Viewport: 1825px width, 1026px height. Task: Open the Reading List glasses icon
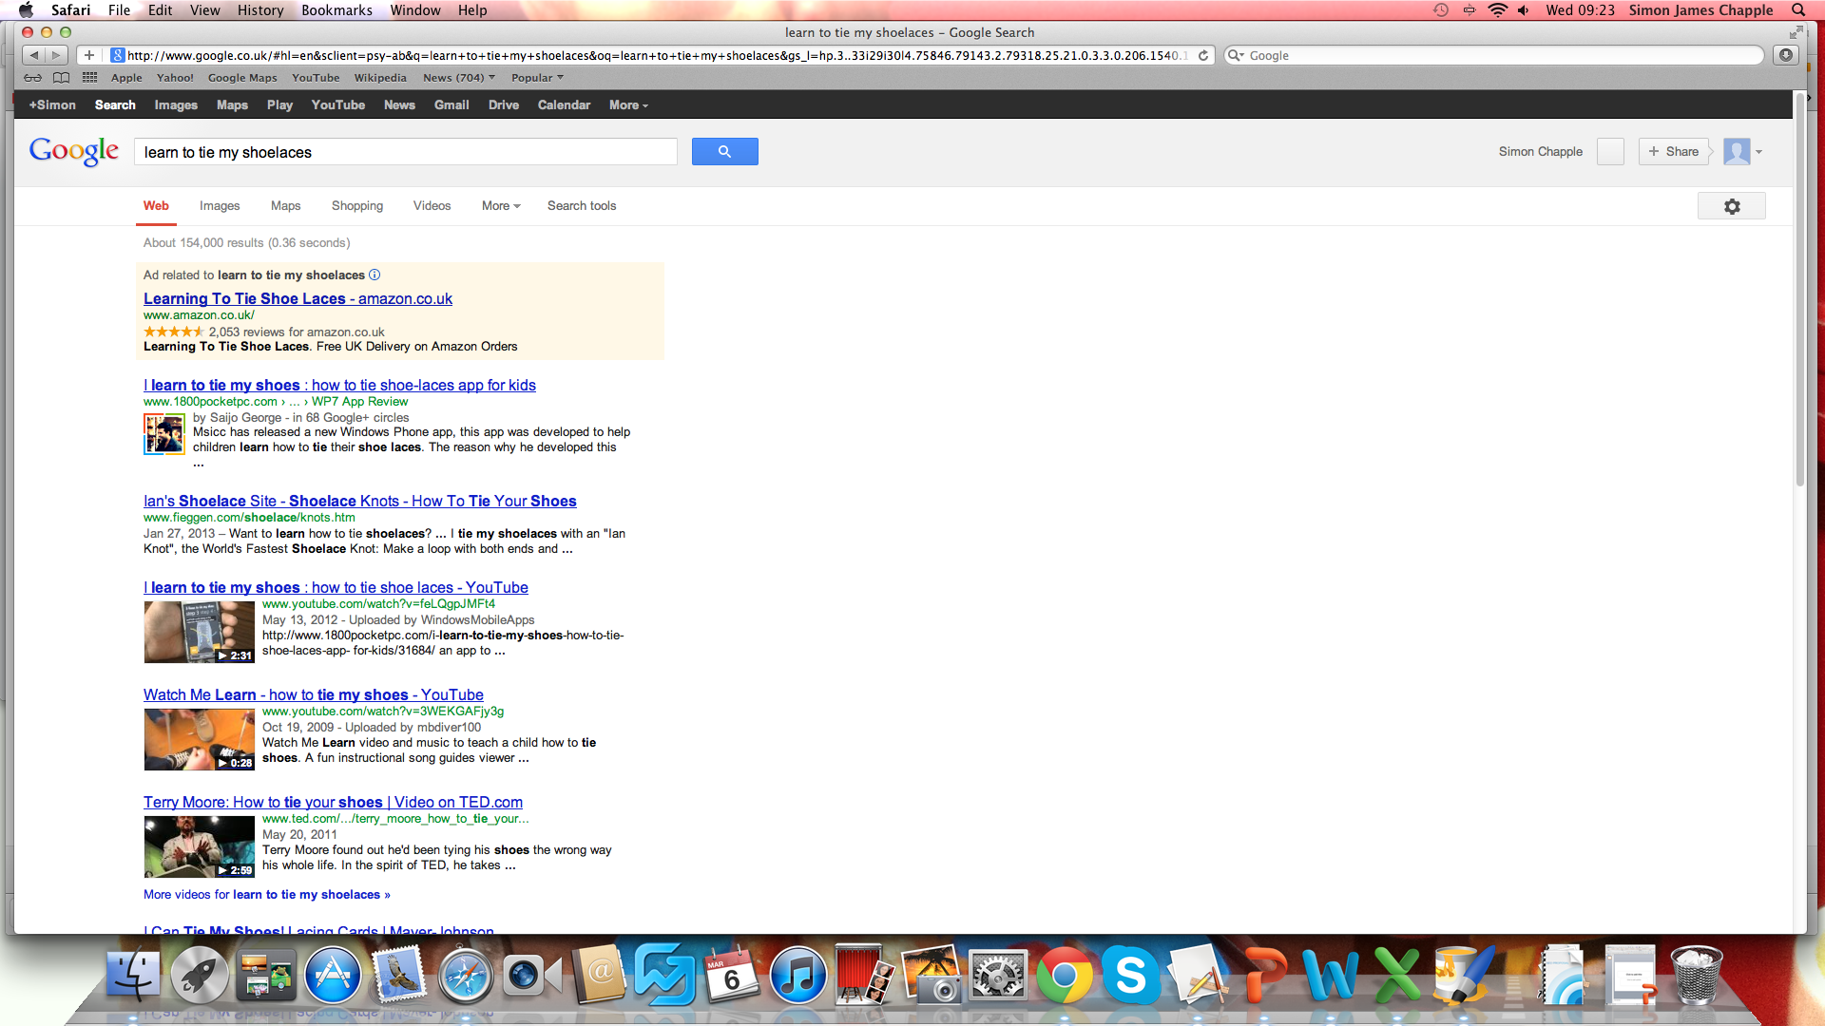coord(32,78)
